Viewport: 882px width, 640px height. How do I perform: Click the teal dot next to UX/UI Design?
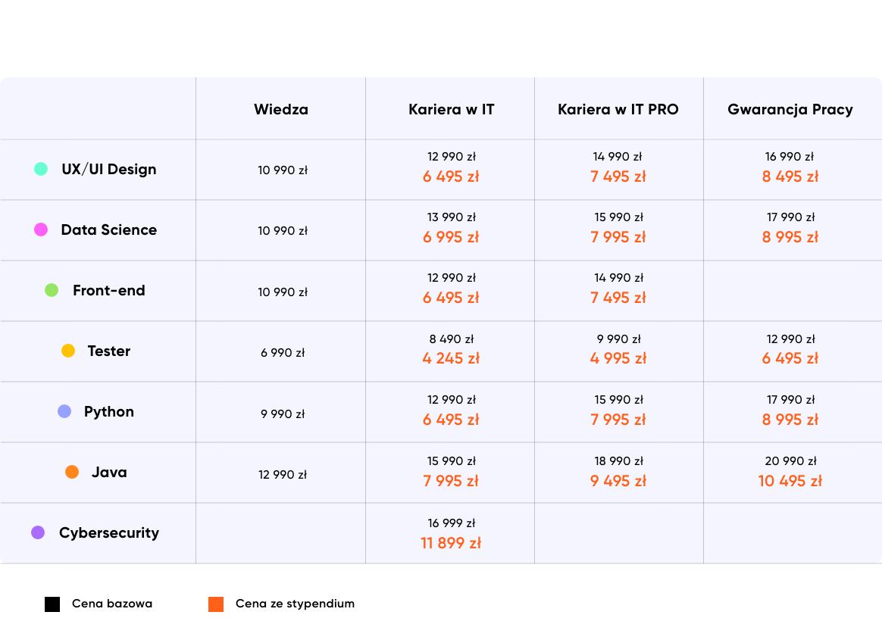tap(41, 169)
